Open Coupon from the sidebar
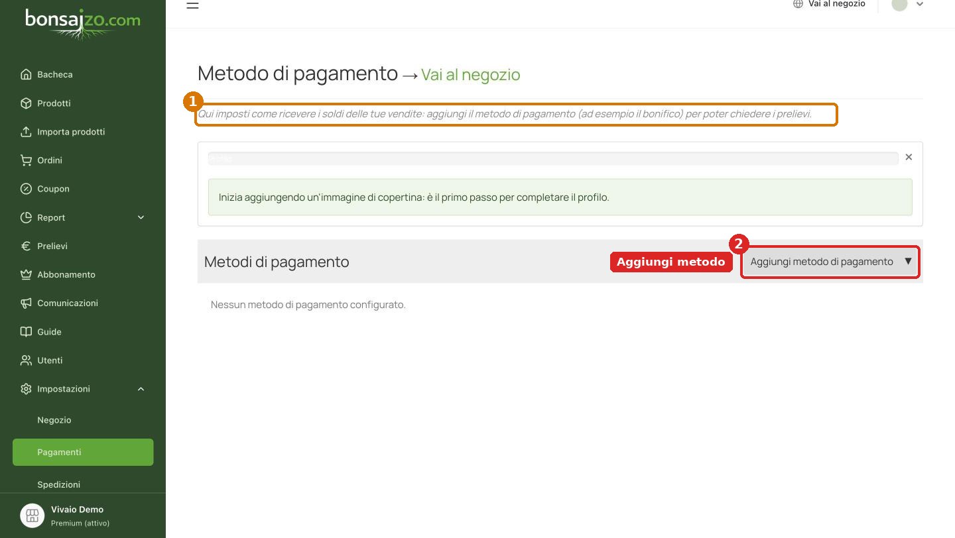 pos(53,188)
